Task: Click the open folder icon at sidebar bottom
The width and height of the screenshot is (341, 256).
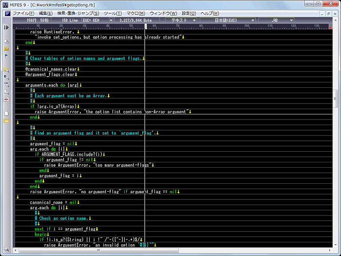Action: pos(6,120)
